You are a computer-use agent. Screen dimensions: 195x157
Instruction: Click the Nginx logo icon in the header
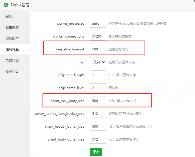pos(6,5)
